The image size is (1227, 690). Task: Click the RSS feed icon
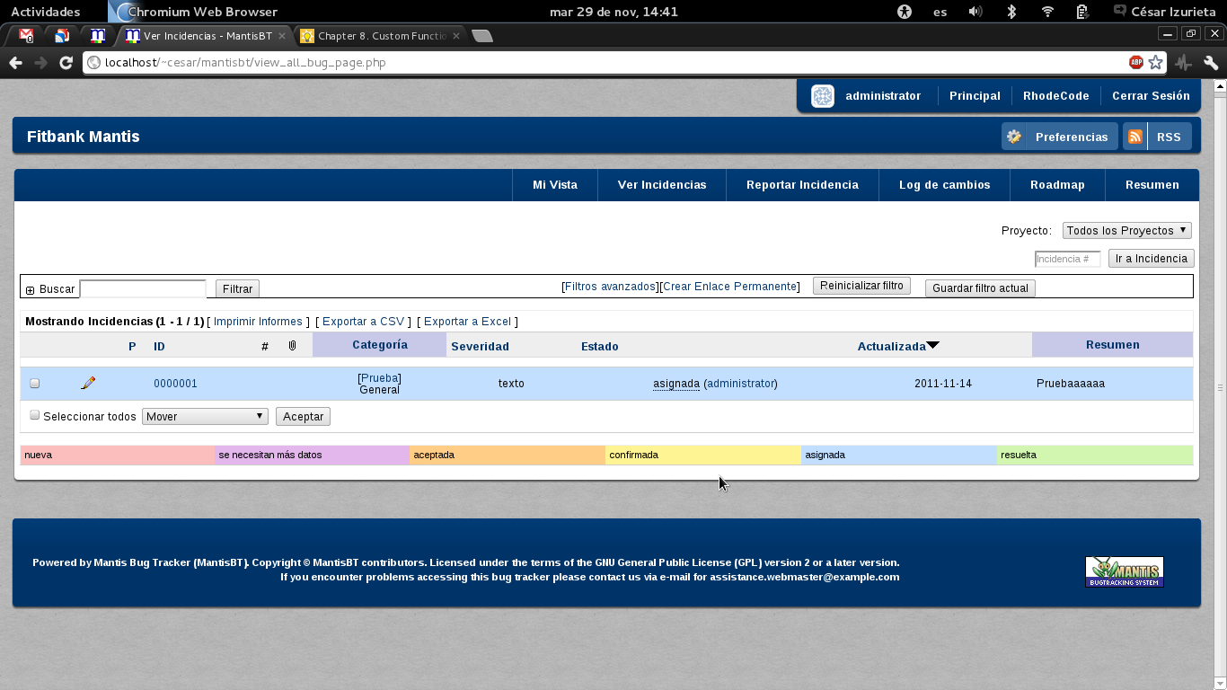(1135, 137)
